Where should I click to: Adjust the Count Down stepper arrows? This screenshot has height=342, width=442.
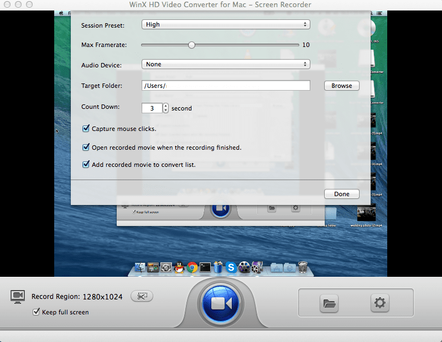(x=166, y=108)
